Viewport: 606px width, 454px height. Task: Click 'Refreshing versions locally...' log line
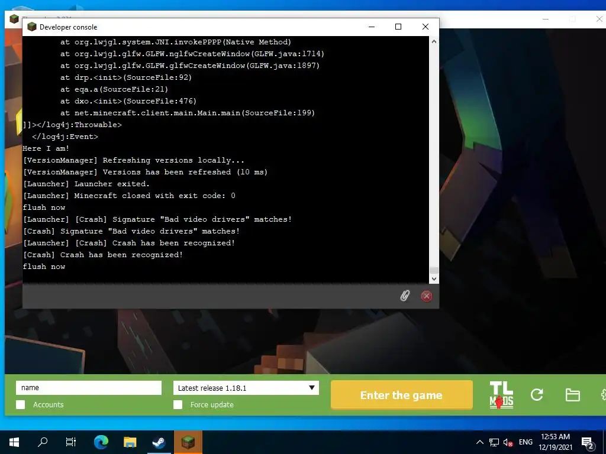click(134, 160)
